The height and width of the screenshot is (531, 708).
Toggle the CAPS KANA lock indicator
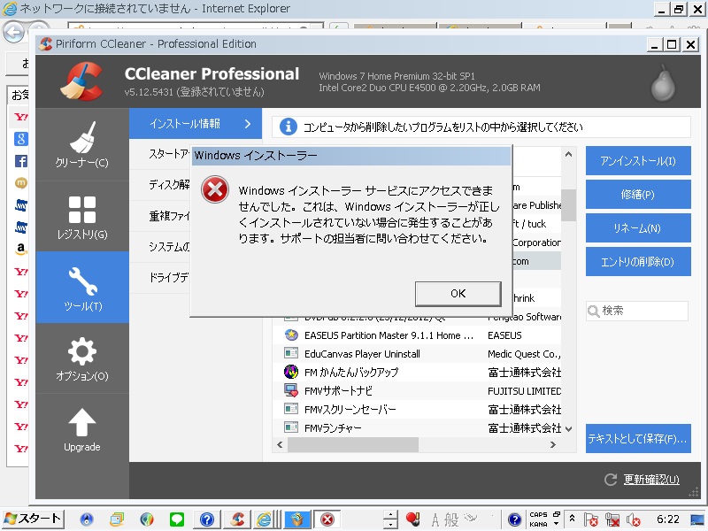point(538,519)
